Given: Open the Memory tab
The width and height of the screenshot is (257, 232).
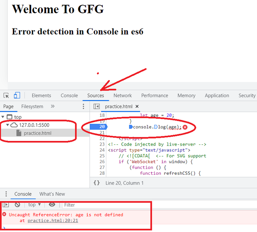Looking at the screenshot, I should [187, 95].
